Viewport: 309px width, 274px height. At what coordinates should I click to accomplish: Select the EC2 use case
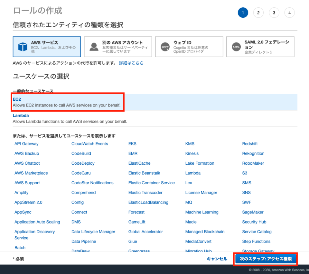click(x=155, y=102)
